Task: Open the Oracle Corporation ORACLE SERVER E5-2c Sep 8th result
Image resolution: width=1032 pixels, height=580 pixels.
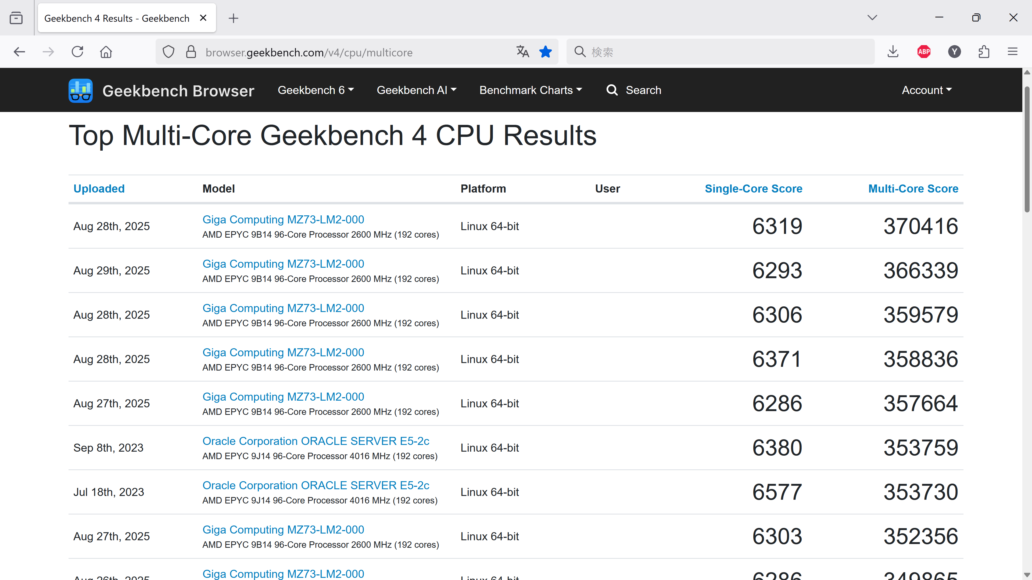Action: (x=316, y=441)
